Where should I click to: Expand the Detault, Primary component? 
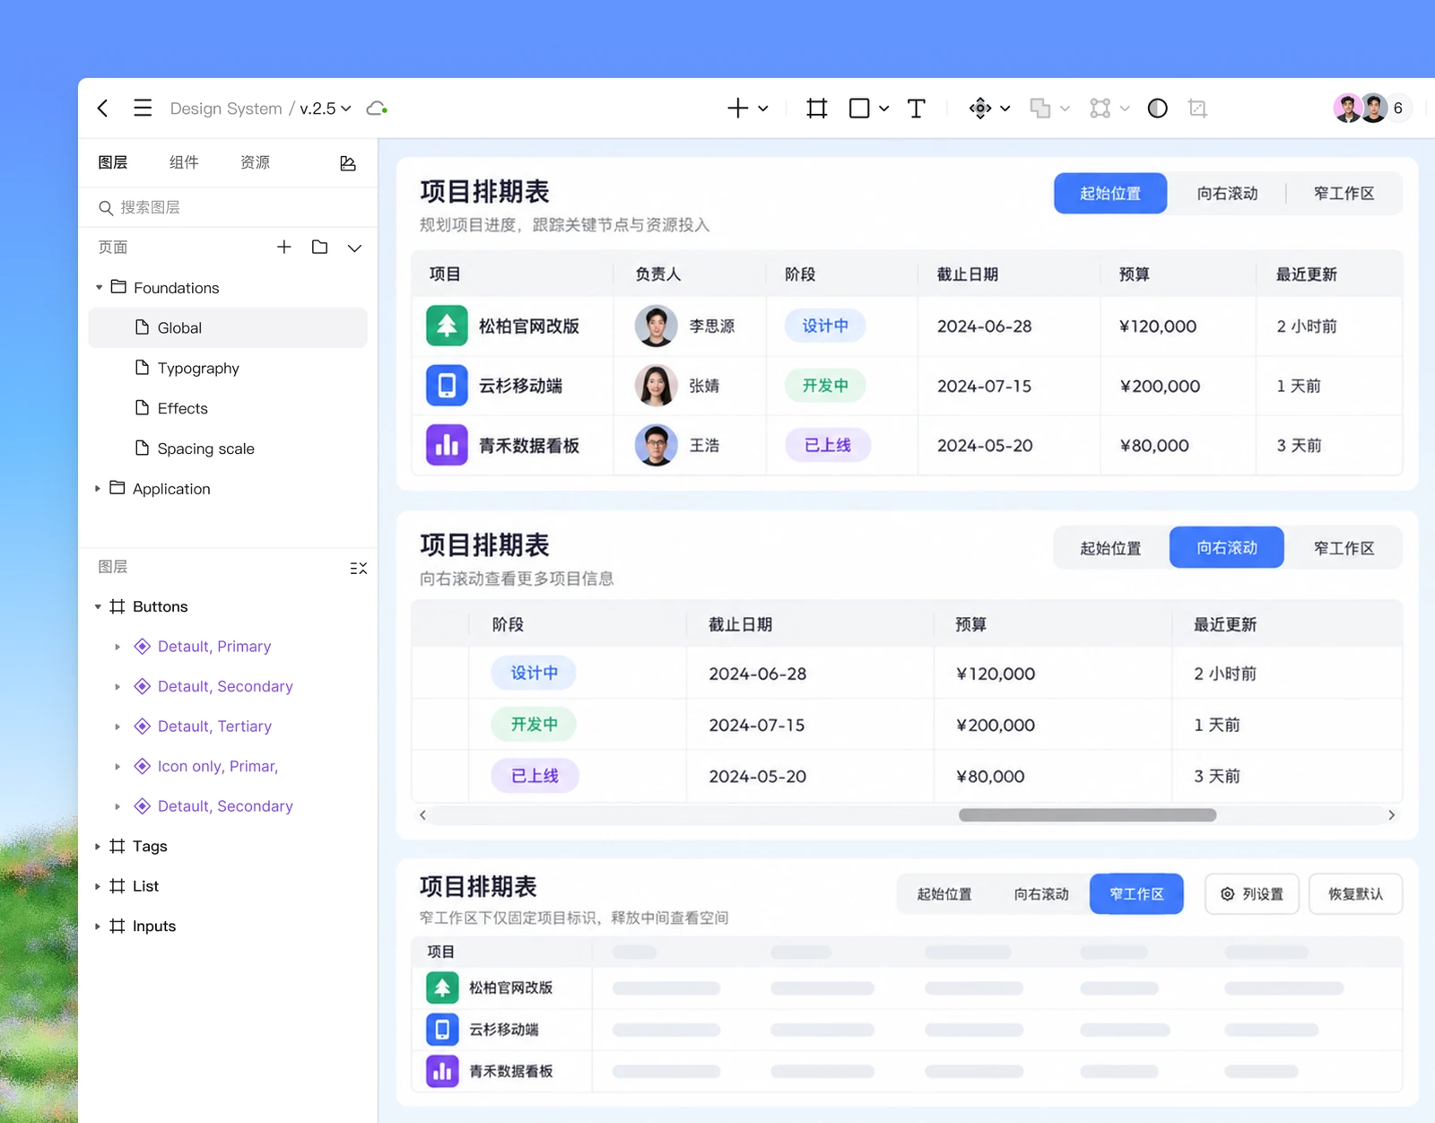117,647
